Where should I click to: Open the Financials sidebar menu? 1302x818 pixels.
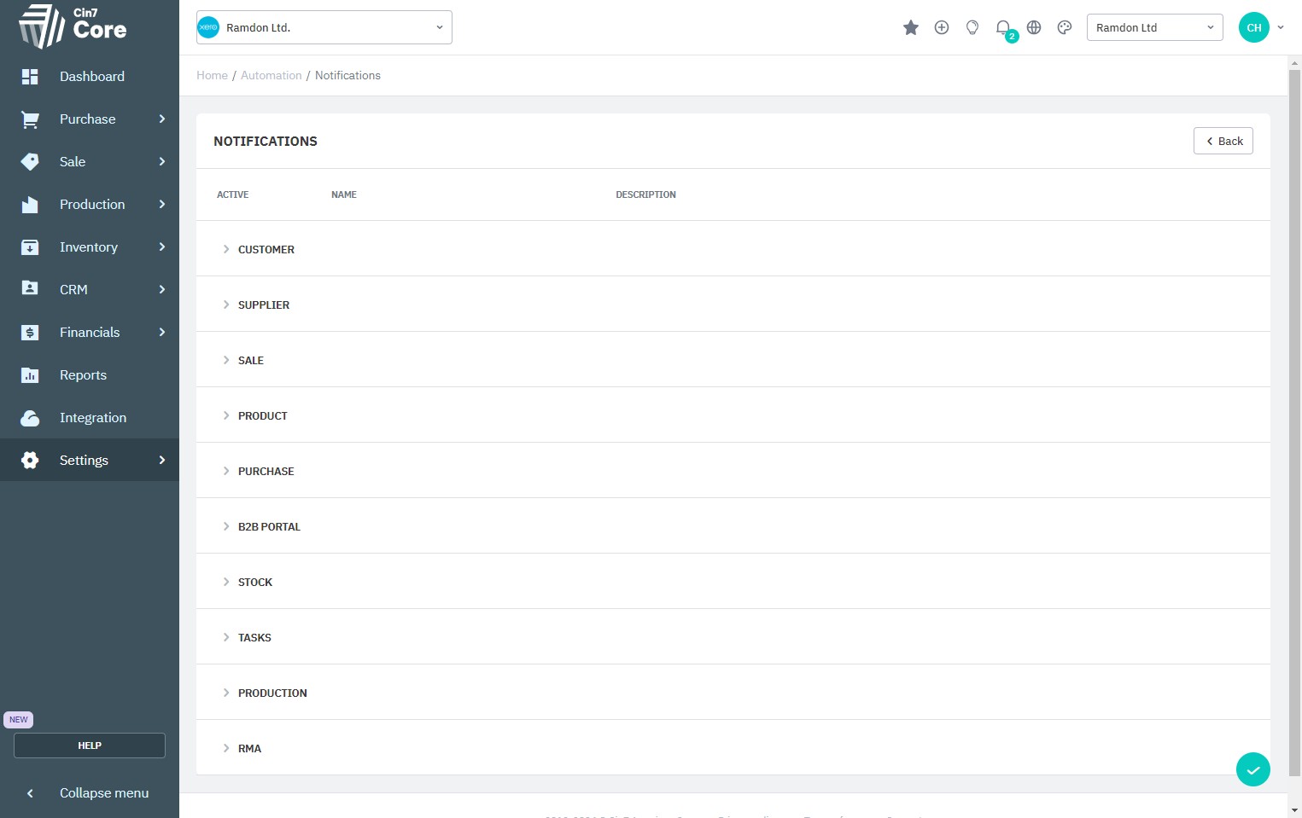[x=90, y=333]
